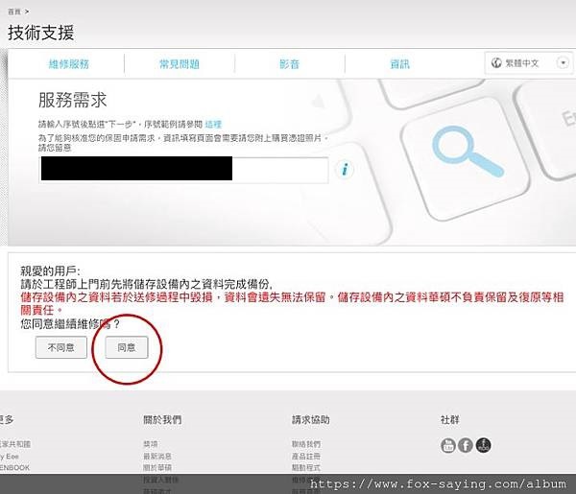The width and height of the screenshot is (576, 494).
Task: Open the 最新消息 footer link
Action: point(157,457)
